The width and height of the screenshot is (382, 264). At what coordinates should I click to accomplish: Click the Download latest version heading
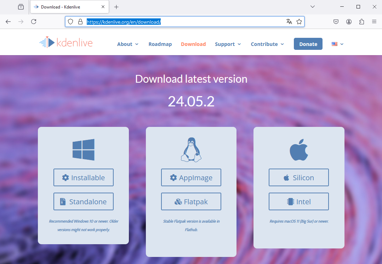191,79
